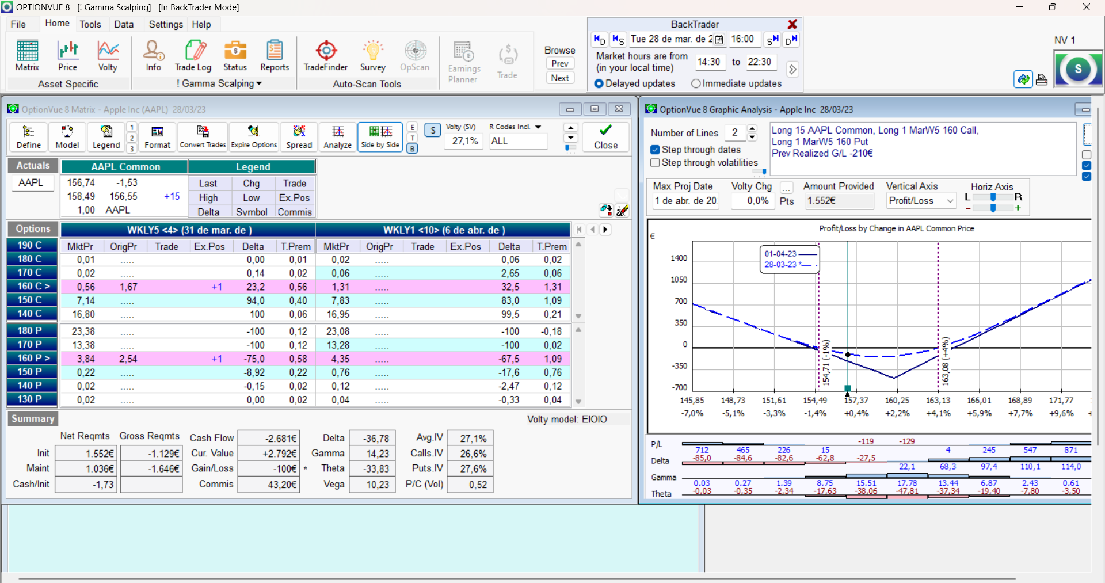Open the Format options
The width and height of the screenshot is (1105, 583).
point(157,137)
